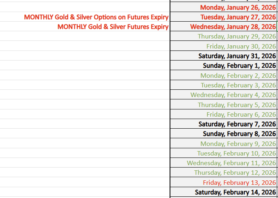The width and height of the screenshot is (278, 198).
Task: Select the Wednesday, January 28, 2026 cell
Action: [233, 27]
